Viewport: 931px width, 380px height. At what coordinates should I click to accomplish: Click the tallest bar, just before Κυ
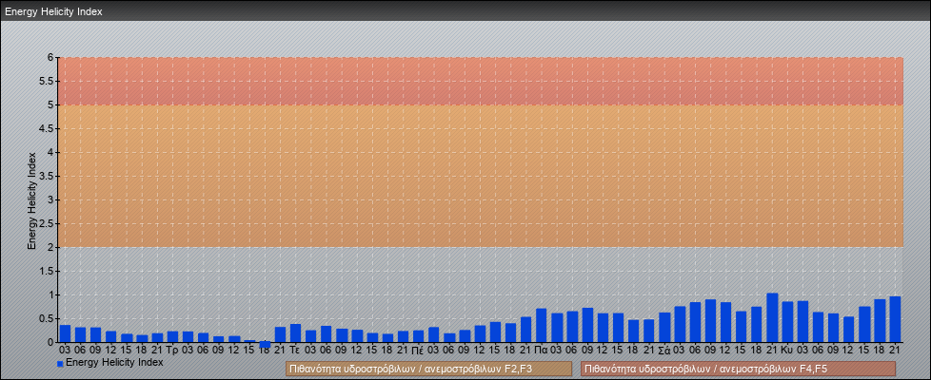772,317
